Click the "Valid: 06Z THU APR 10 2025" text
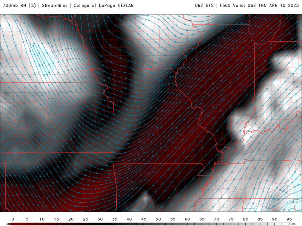The image size is (302, 226). (x=266, y=5)
